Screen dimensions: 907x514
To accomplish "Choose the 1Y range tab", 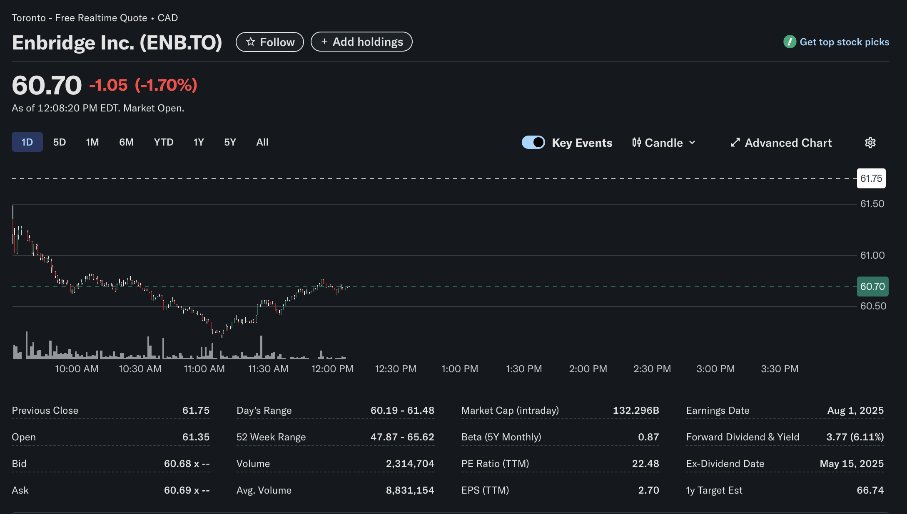I will point(199,142).
